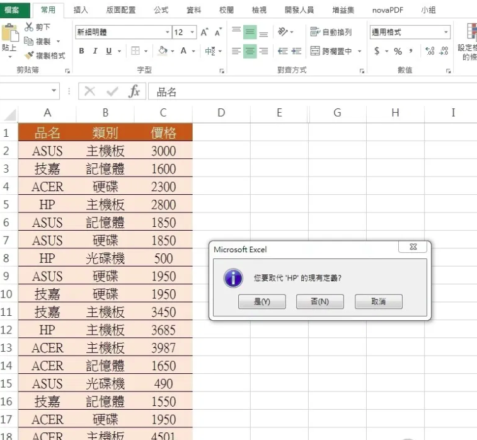This screenshot has width=477, height=440.
Task: Click the Paste clipboard icon
Action: pos(9,32)
